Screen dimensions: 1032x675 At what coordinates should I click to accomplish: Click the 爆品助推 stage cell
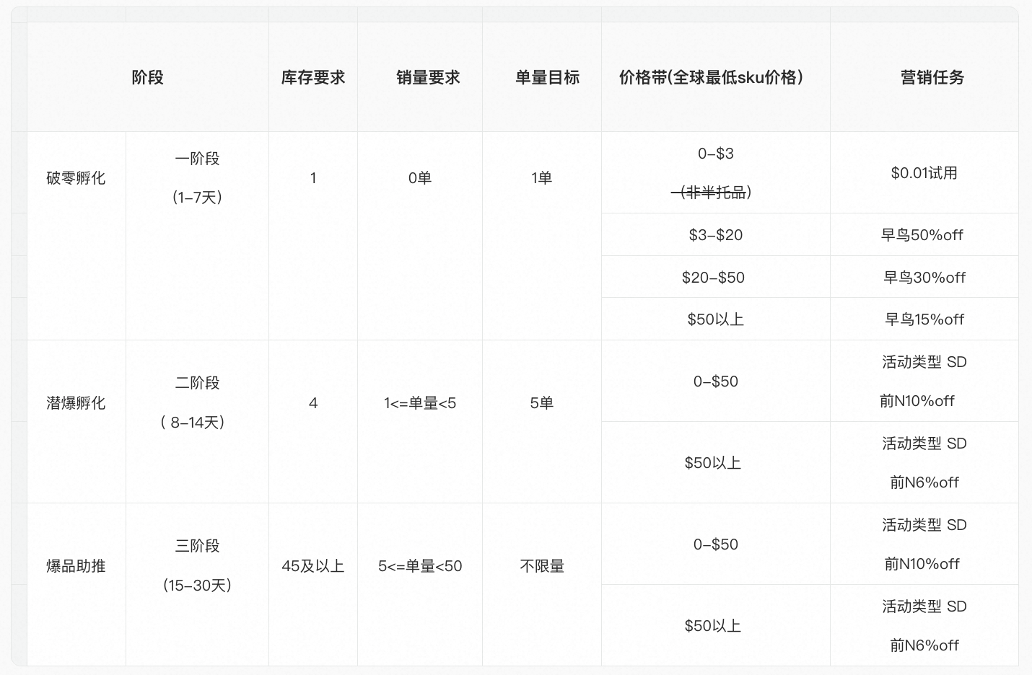pyautogui.click(x=76, y=565)
